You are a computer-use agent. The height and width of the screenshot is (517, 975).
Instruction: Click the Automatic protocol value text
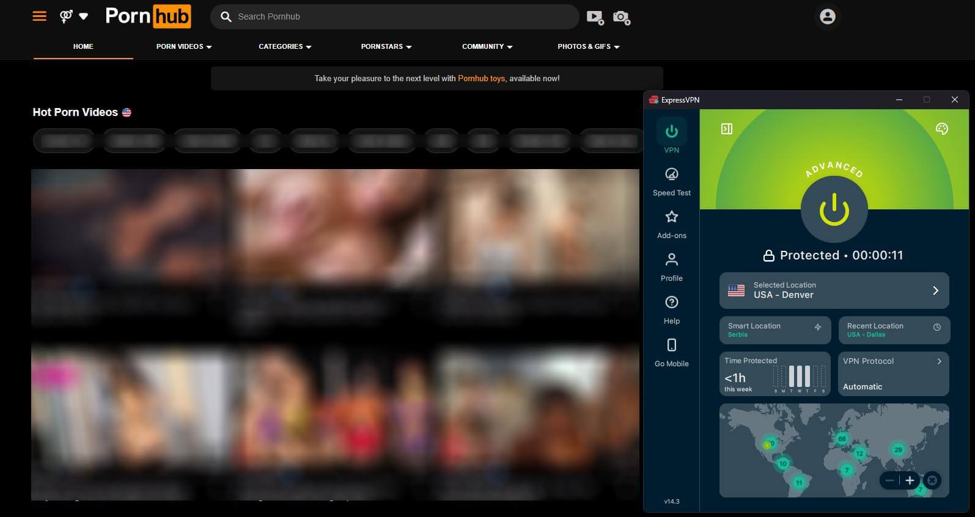(x=863, y=386)
